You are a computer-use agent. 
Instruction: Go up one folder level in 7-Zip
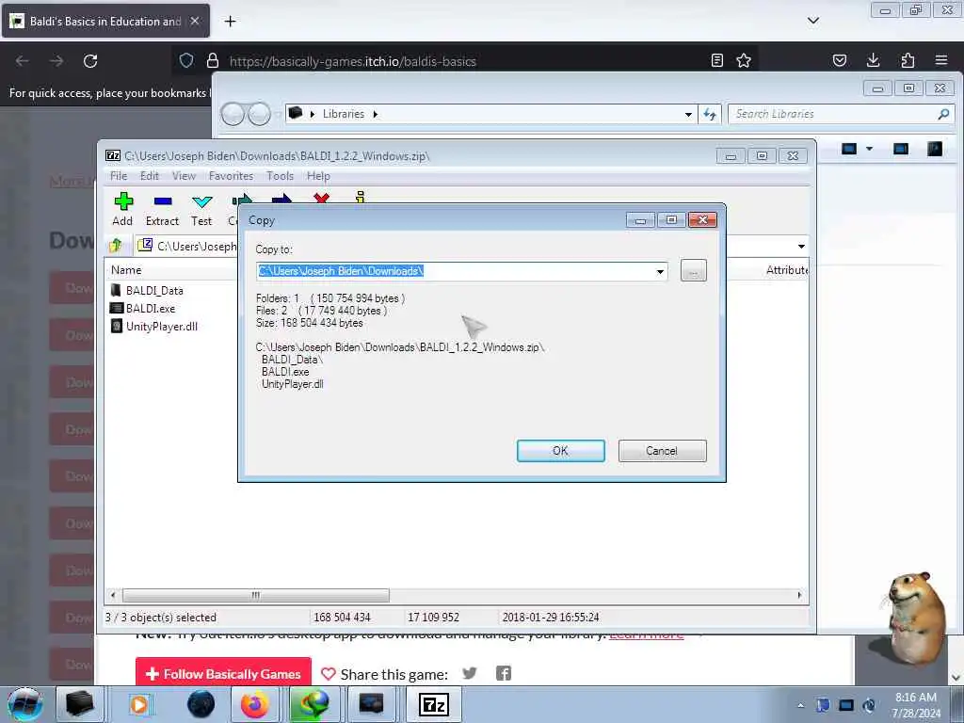click(x=116, y=246)
